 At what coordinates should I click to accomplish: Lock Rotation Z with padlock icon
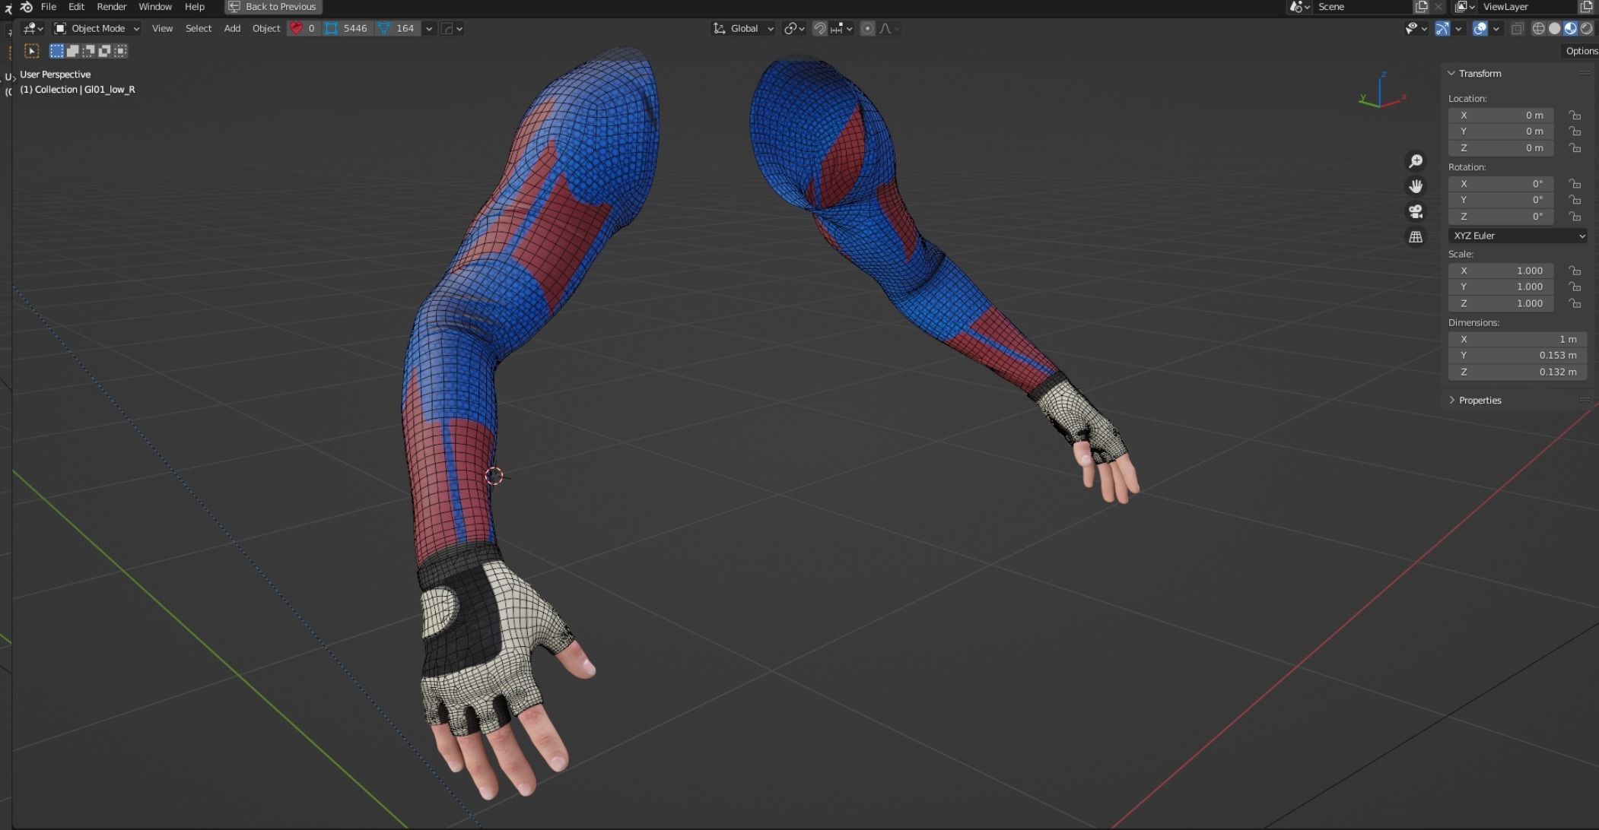[x=1575, y=217]
